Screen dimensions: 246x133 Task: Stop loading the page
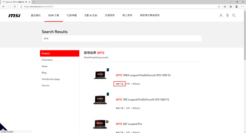click(15, 6)
